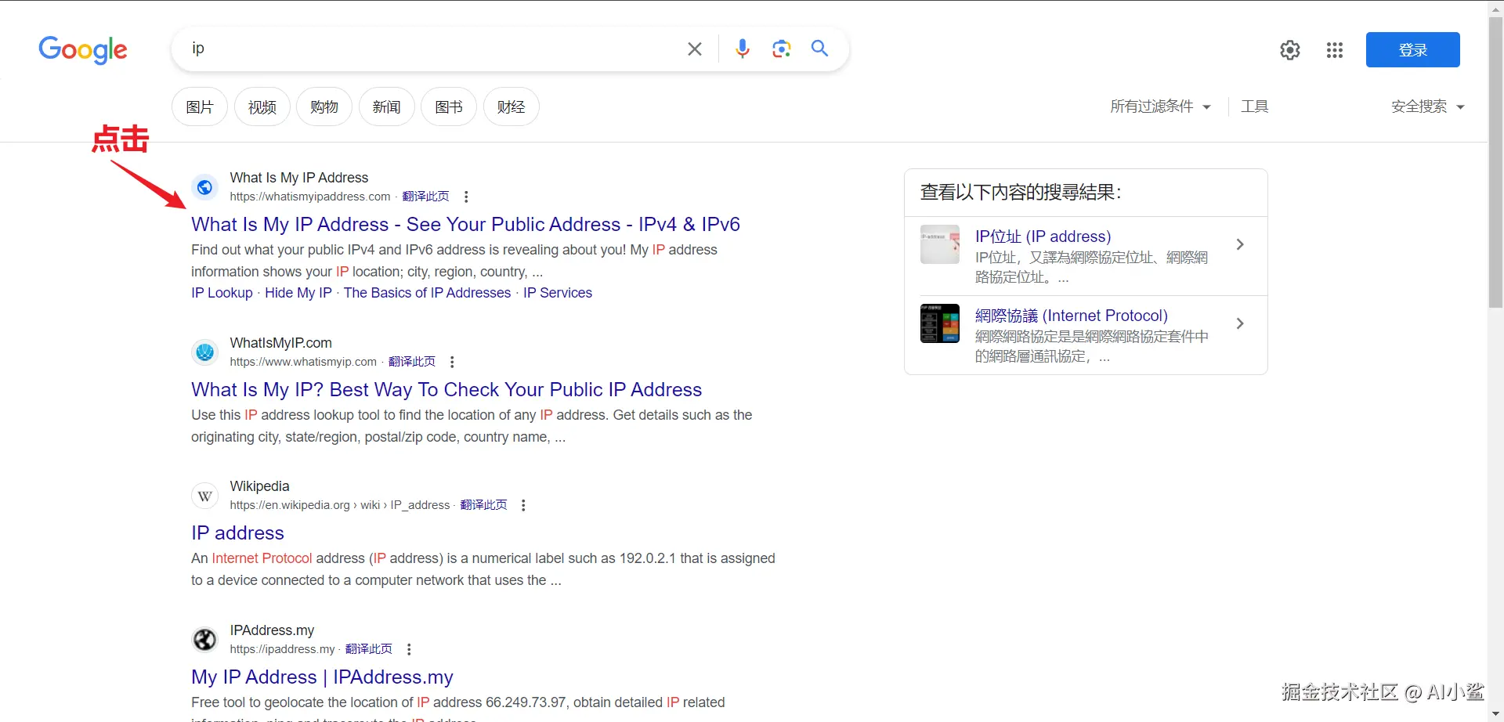Viewport: 1504px width, 722px height.
Task: Open the IP Services sitelink
Action: (558, 293)
